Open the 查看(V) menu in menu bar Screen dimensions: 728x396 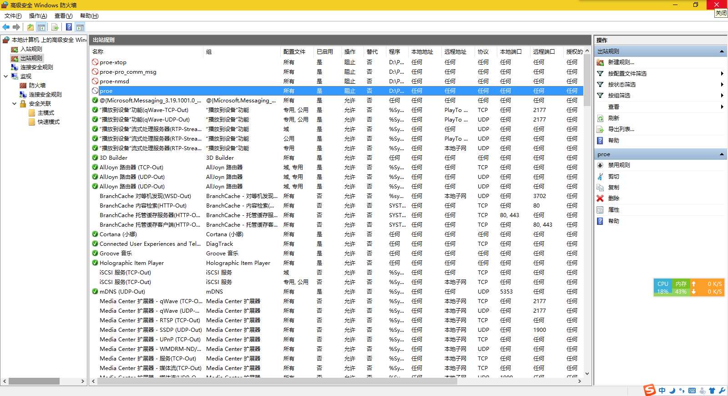click(x=63, y=16)
